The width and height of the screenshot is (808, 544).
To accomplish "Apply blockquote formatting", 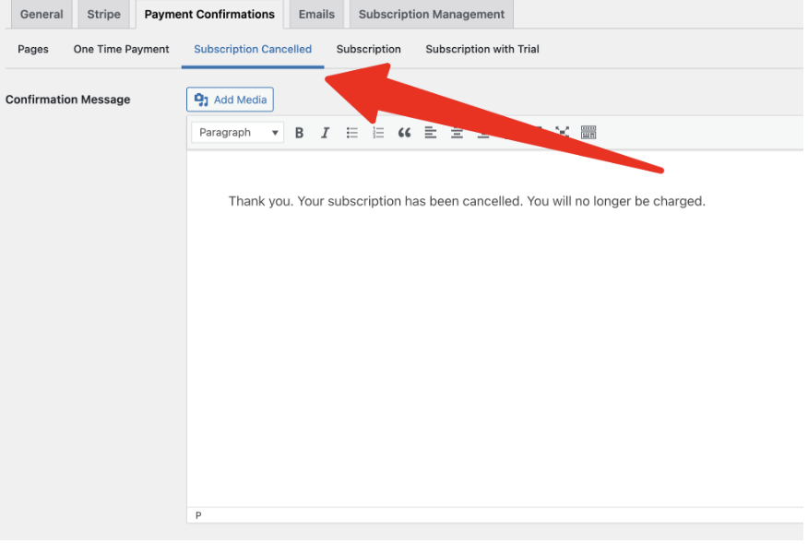I will pos(404,133).
